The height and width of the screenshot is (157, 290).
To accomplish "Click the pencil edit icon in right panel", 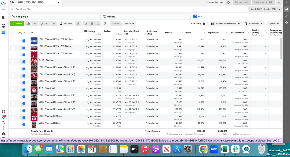I will pos(287,16).
